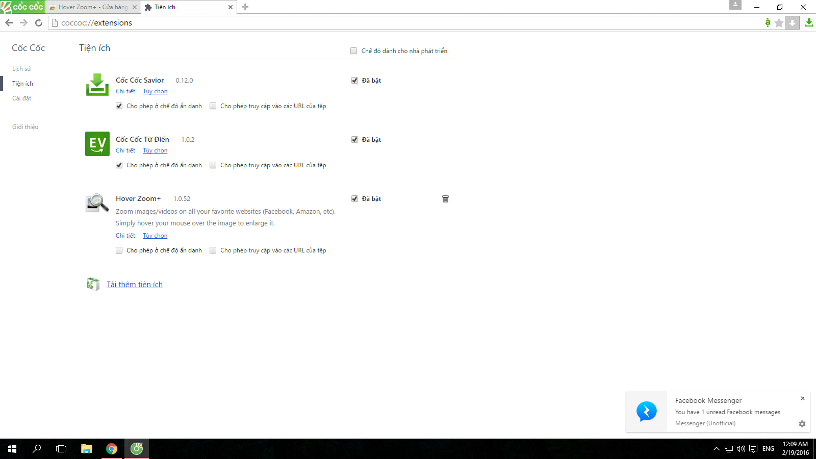This screenshot has height=459, width=816.
Task: Open Chi tiết for Cốc Cốc Savior
Action: (x=125, y=91)
